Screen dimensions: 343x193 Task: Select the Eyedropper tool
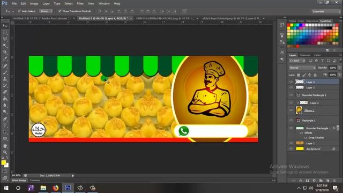click(5, 58)
